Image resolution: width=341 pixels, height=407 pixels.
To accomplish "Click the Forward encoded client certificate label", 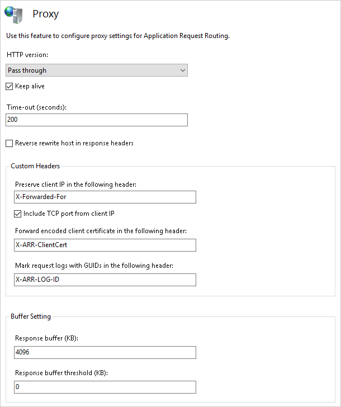I will (101, 231).
